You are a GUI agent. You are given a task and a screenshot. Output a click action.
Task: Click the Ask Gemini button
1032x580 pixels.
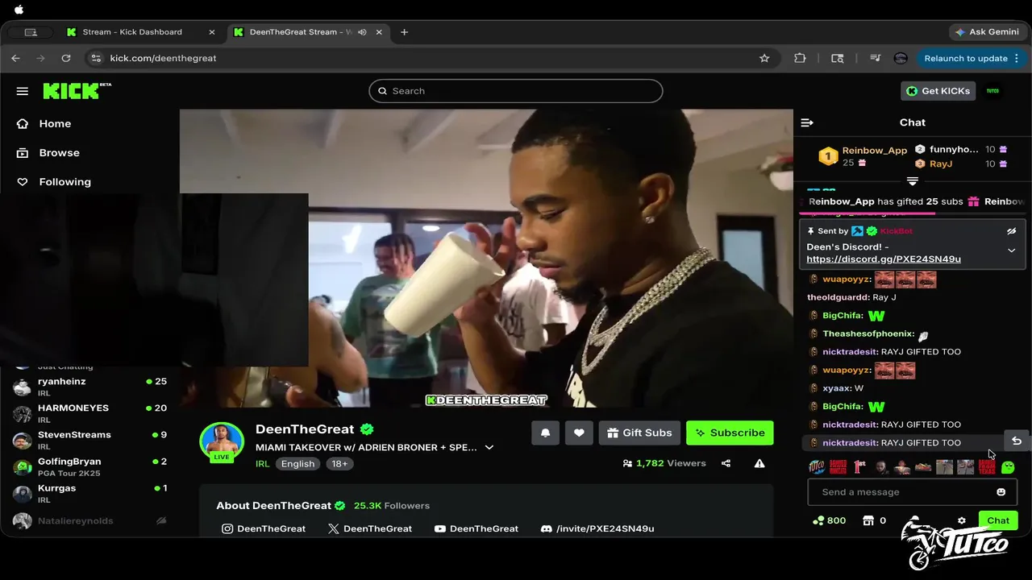(x=986, y=32)
